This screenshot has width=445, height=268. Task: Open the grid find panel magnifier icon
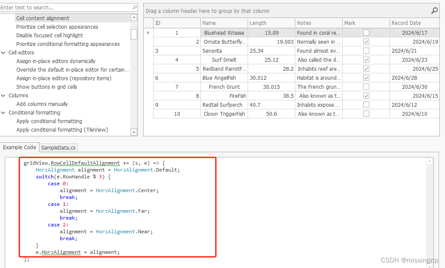pyautogui.click(x=434, y=11)
